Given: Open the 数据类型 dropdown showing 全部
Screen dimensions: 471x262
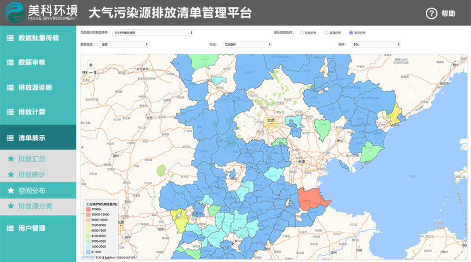Looking at the screenshot, I should click(x=124, y=44).
